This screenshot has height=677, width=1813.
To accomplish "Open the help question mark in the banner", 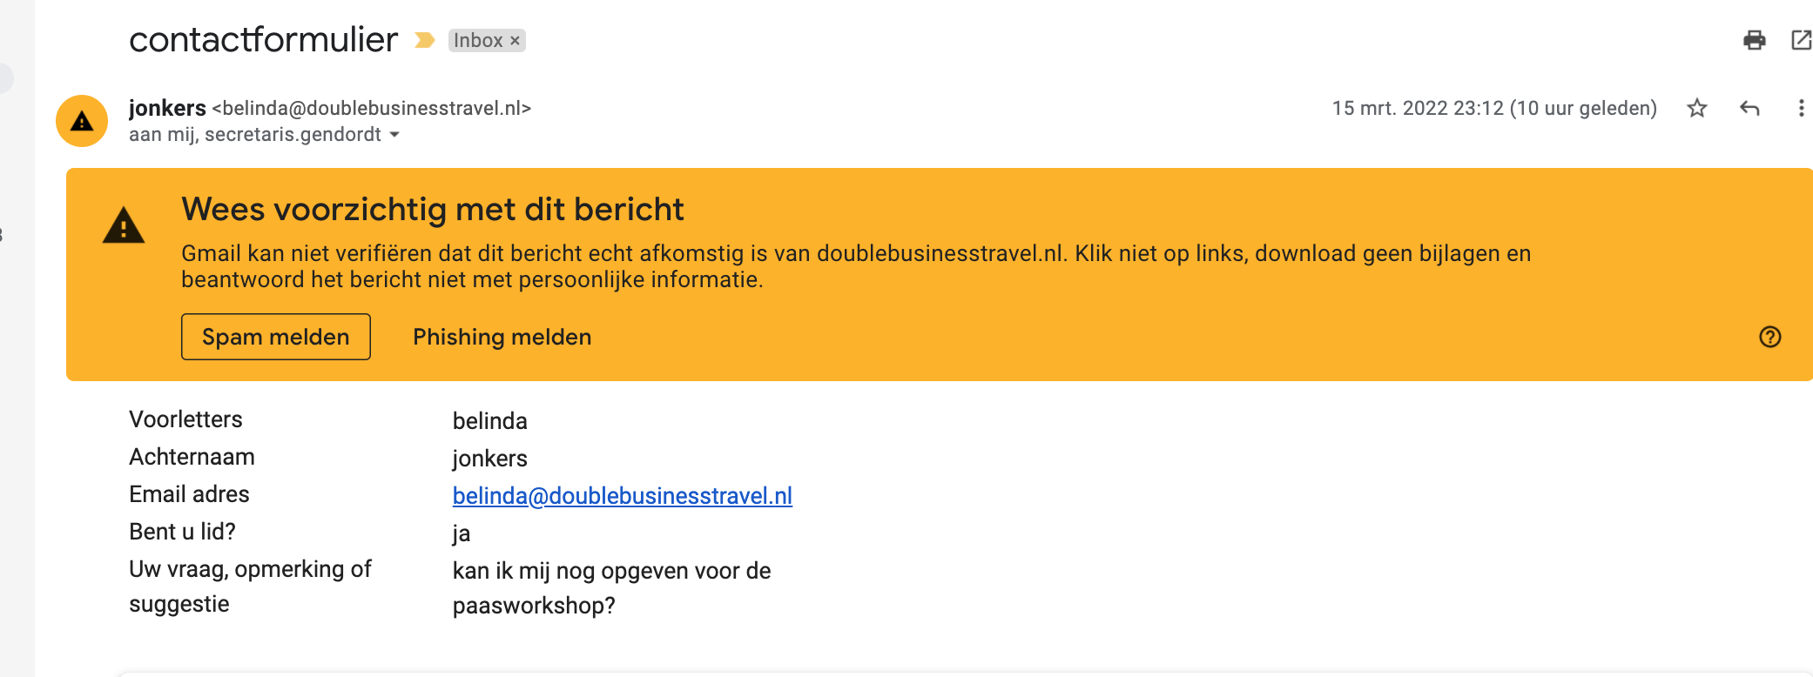I will coord(1769,337).
